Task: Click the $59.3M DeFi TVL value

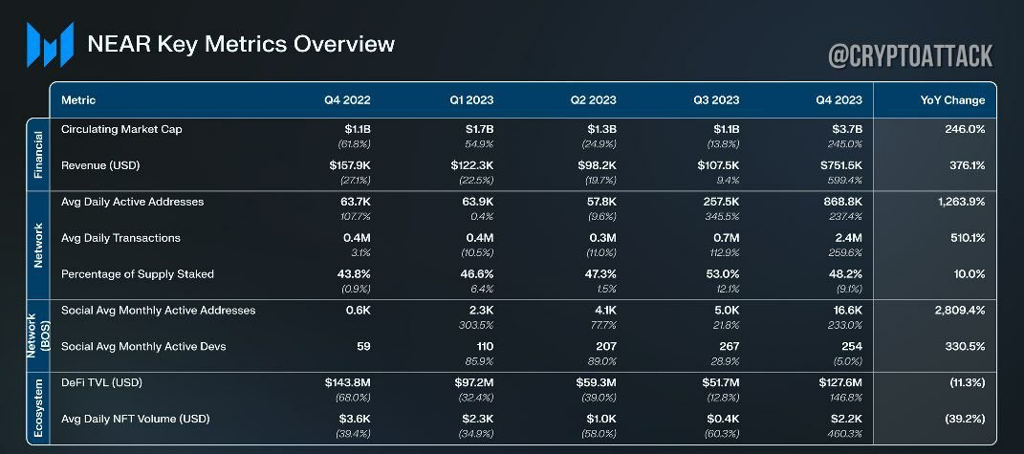Action: (x=597, y=383)
